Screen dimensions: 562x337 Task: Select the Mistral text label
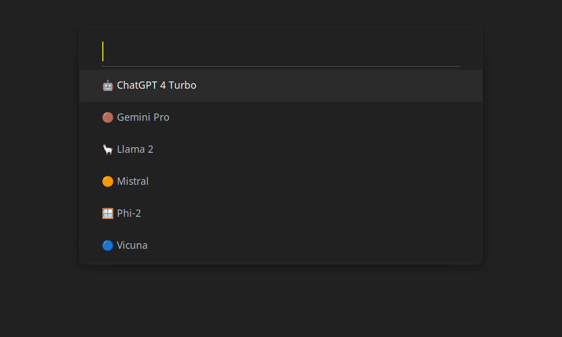133,181
